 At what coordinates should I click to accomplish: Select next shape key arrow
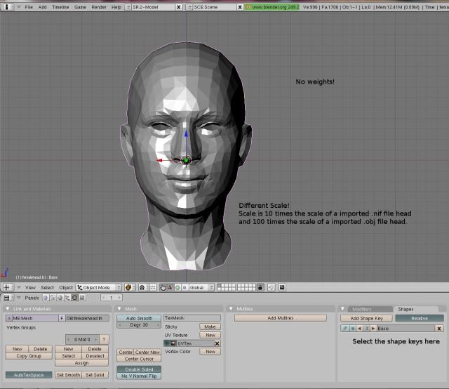(x=373, y=329)
